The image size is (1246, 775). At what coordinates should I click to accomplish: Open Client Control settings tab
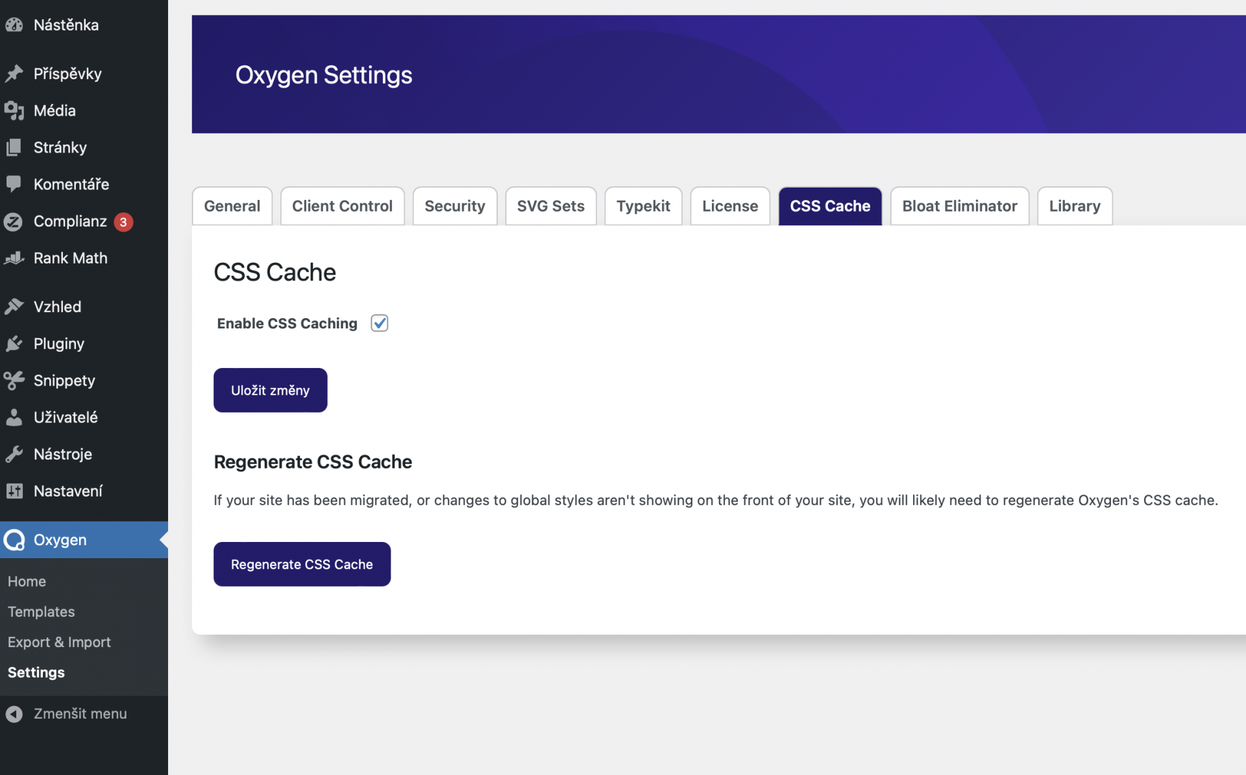(x=343, y=206)
